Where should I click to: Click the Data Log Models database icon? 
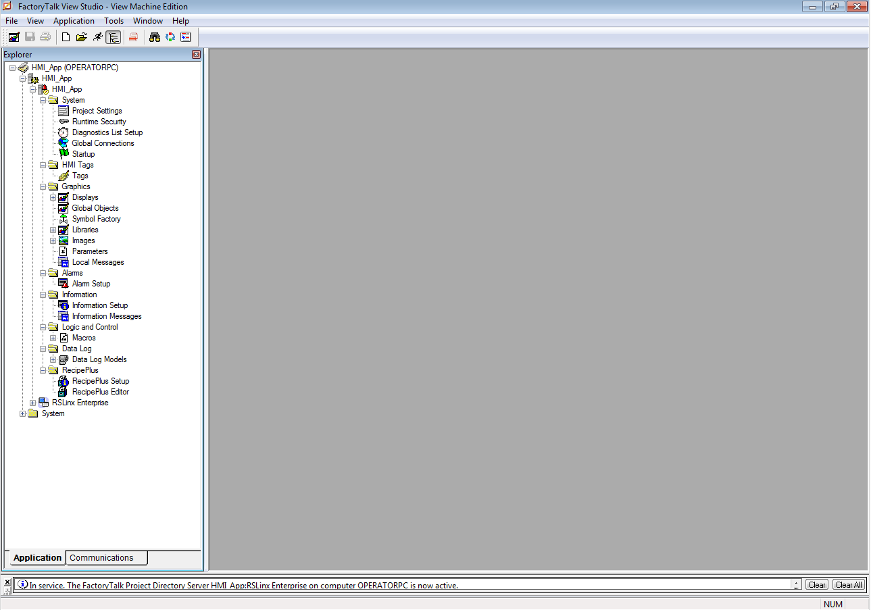[x=64, y=359]
